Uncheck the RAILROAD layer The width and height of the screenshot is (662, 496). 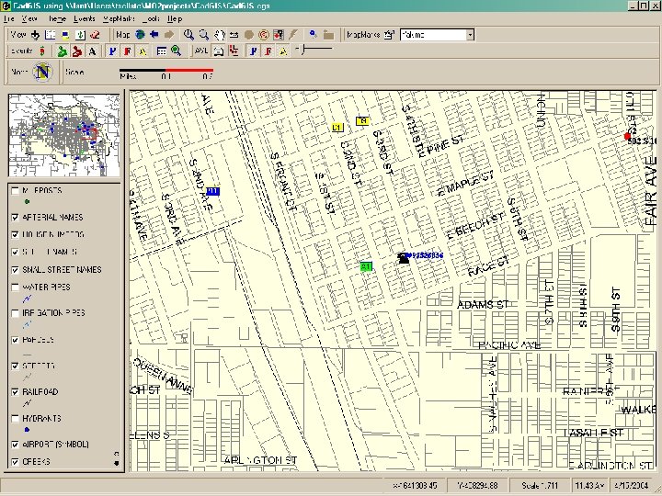(16, 392)
